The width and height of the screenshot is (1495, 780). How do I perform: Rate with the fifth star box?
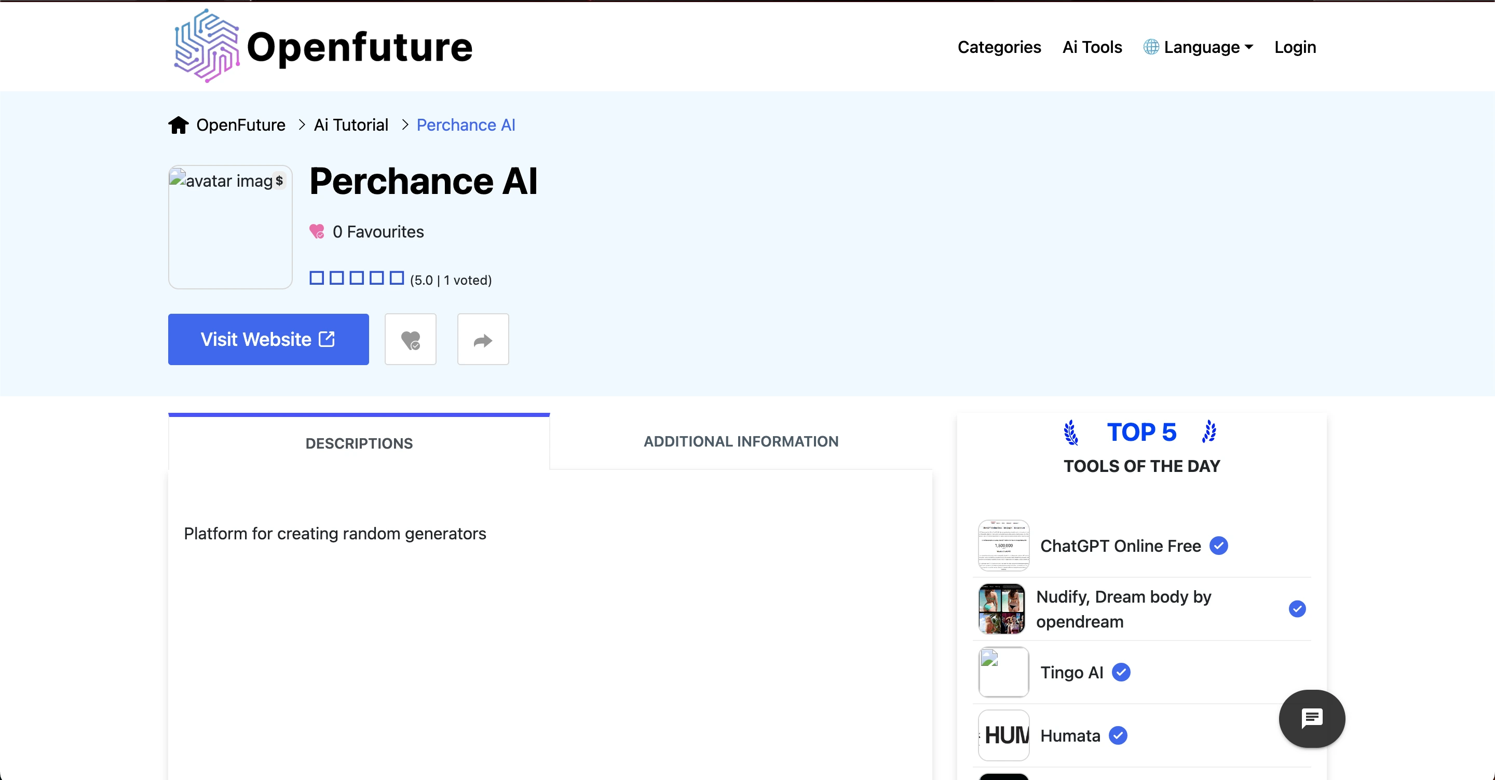tap(397, 278)
